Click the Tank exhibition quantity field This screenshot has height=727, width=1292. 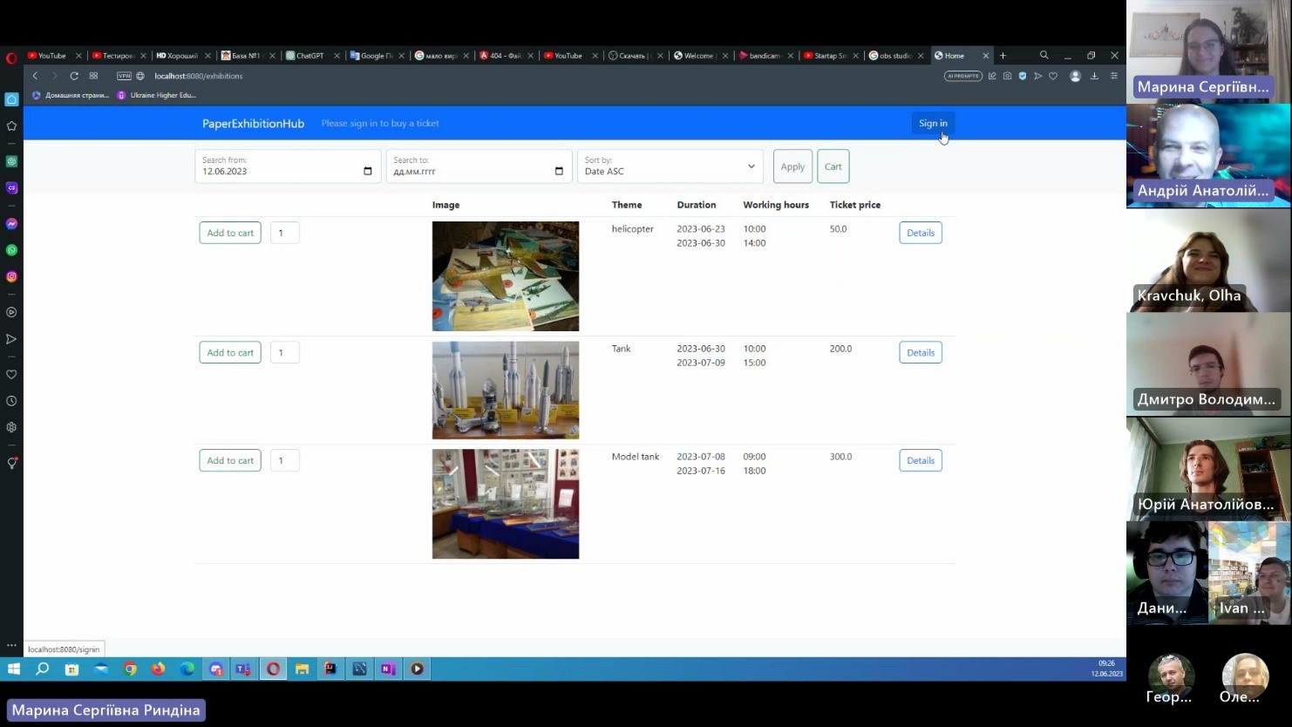(x=284, y=353)
